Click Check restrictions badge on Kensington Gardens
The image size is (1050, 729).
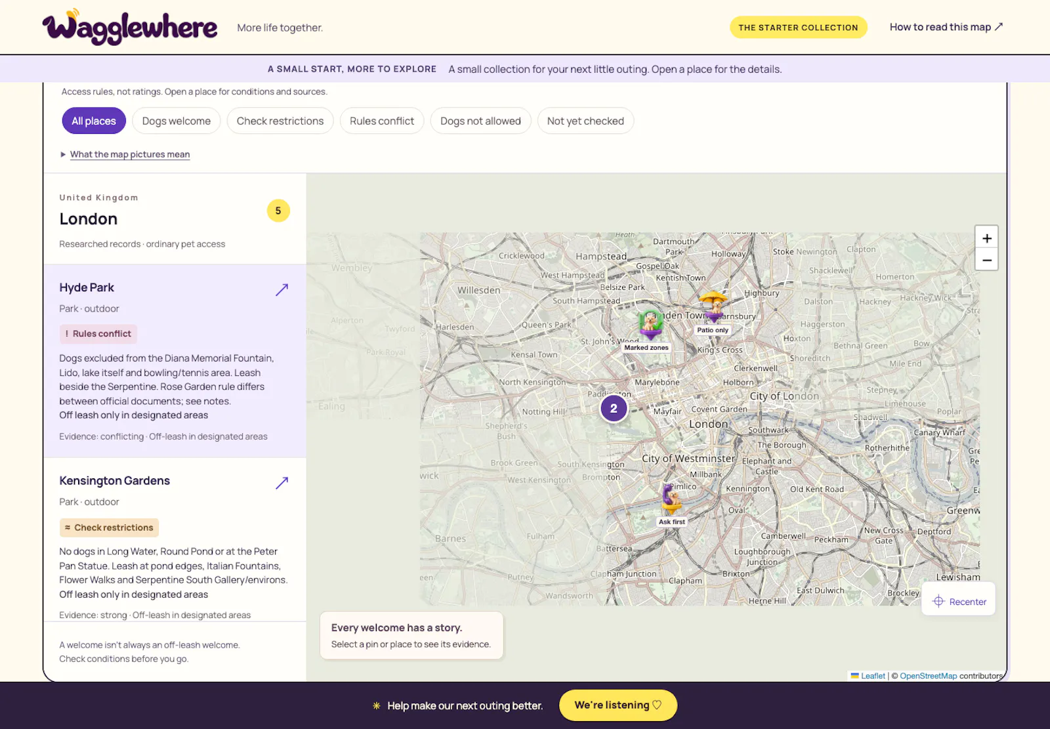pos(109,528)
